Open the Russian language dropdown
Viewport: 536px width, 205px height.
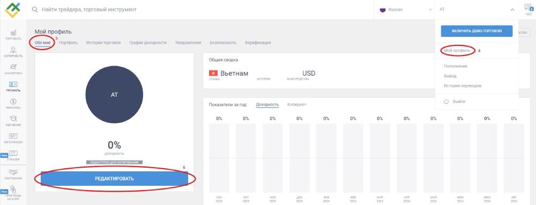tap(405, 10)
